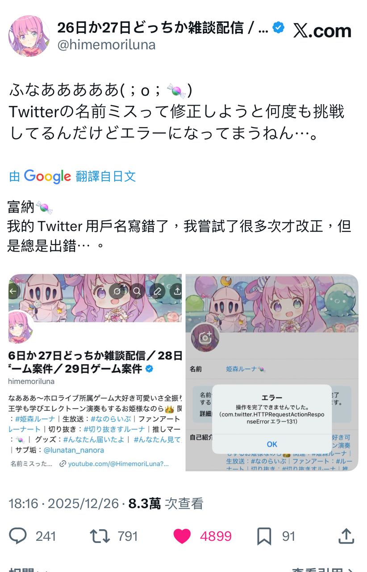Unlike the post via pink heart

tap(182, 536)
